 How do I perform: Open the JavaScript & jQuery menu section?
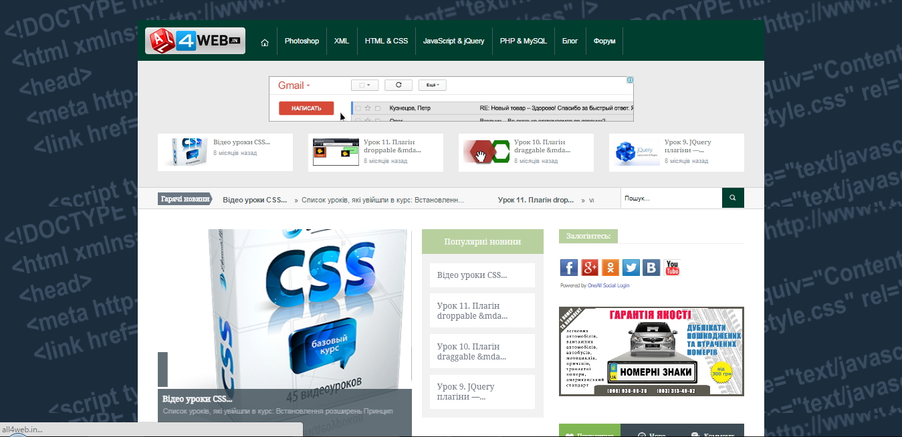454,41
